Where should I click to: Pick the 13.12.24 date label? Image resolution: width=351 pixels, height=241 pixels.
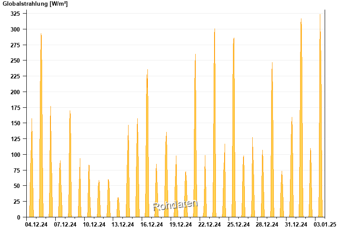pyautogui.click(x=123, y=225)
